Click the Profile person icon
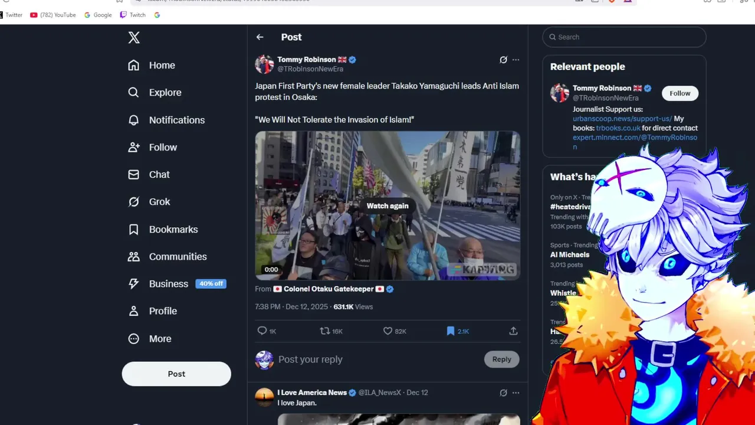This screenshot has height=425, width=755. pos(134,311)
